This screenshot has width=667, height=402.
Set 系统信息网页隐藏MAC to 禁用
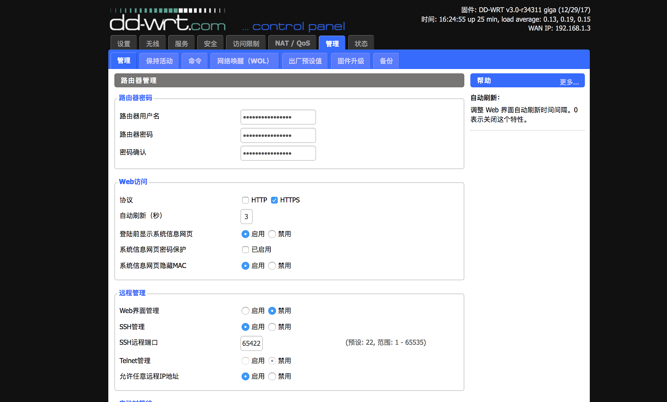(x=272, y=266)
